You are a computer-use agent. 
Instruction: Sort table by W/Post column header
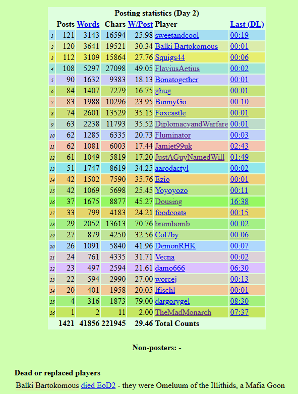pyautogui.click(x=140, y=24)
